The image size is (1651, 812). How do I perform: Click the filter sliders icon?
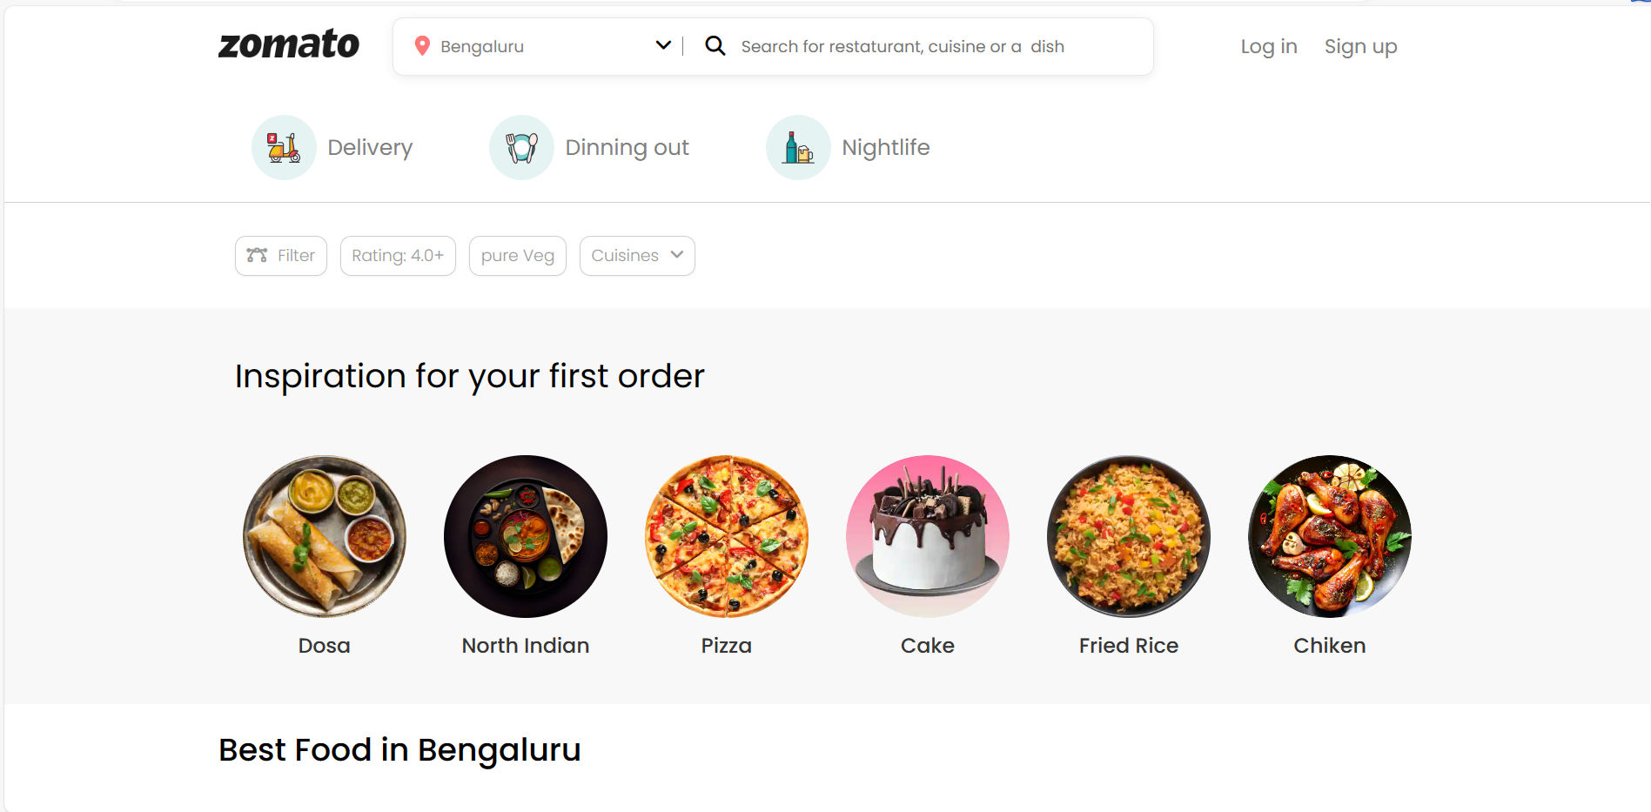[256, 255]
